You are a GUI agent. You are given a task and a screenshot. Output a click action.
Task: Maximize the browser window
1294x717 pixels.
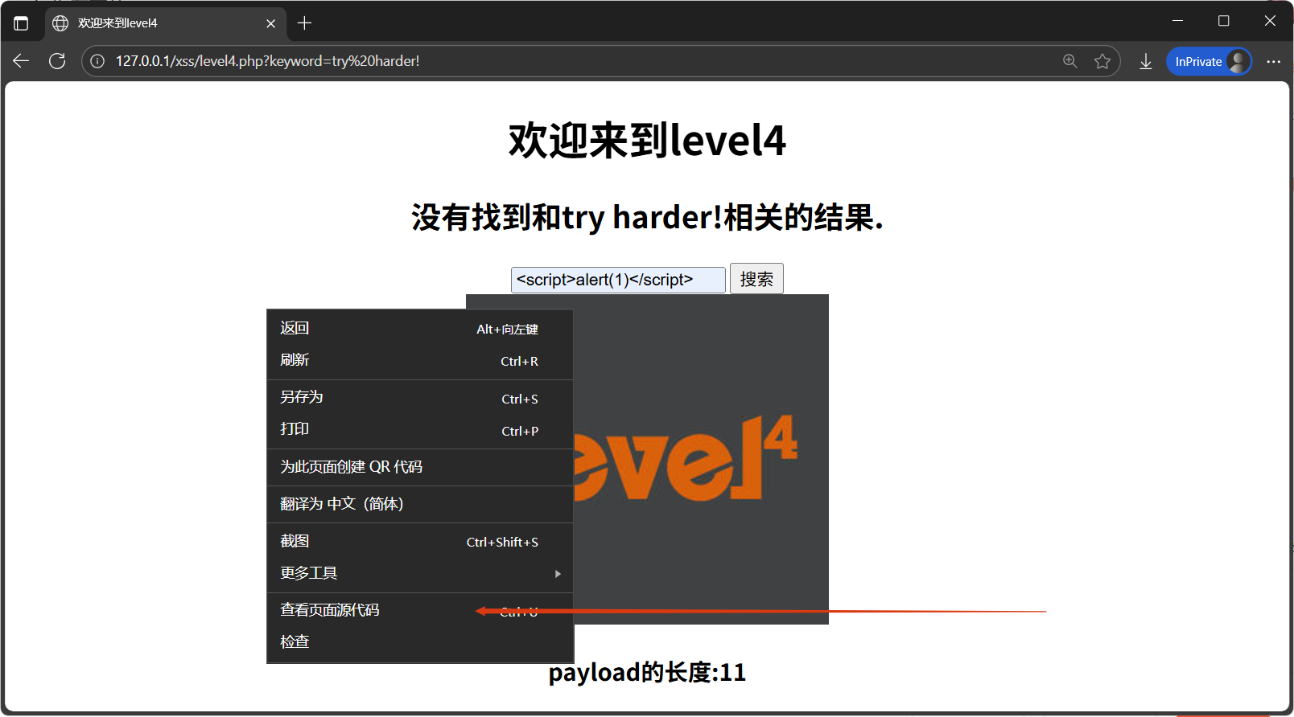tap(1224, 21)
